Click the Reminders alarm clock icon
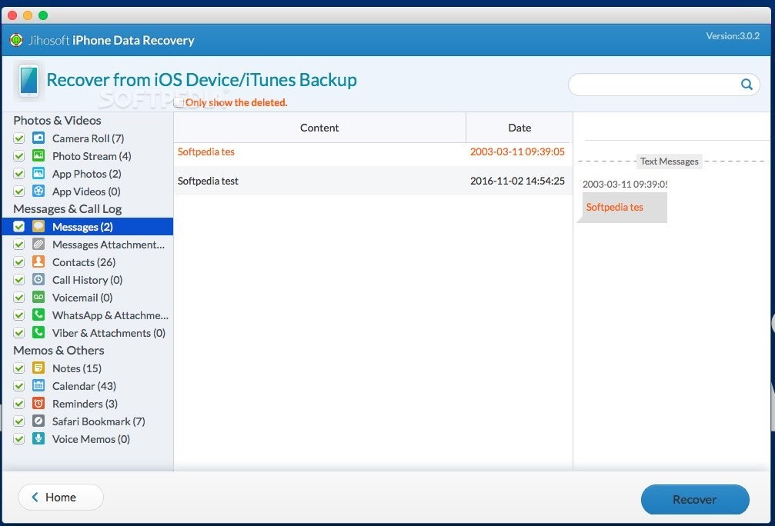 tap(38, 404)
